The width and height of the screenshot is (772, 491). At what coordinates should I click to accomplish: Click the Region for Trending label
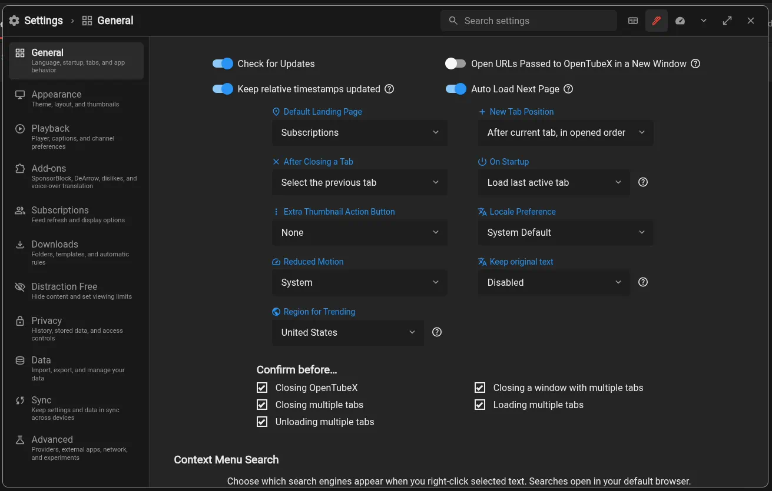[319, 312]
